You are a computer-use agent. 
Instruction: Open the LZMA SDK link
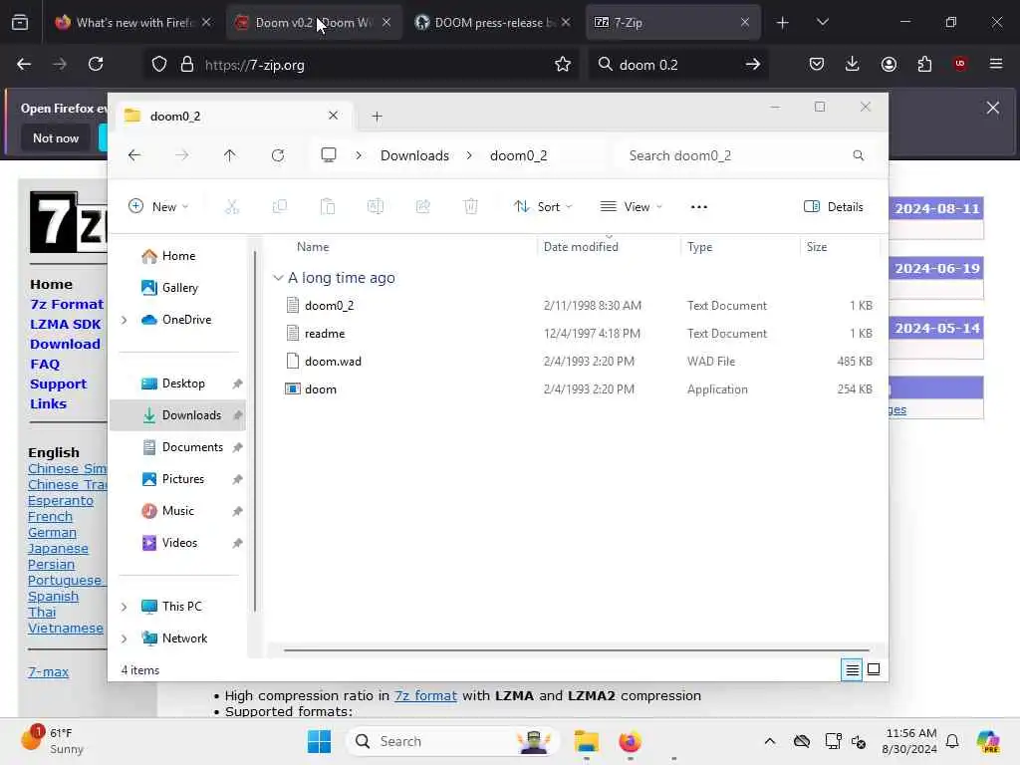66,324
